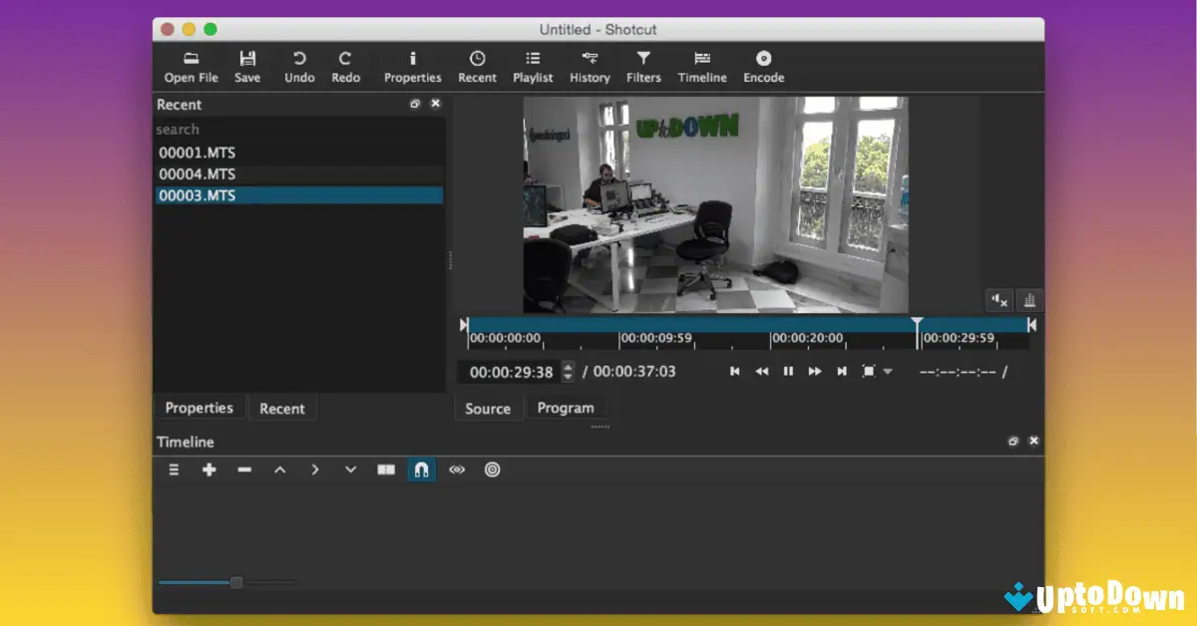
Task: Open the Filters panel from the toolbar
Action: [x=643, y=66]
